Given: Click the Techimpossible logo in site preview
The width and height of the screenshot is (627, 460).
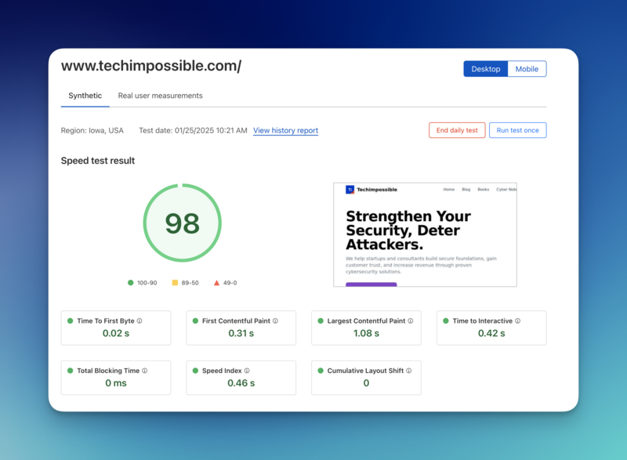Looking at the screenshot, I should [x=350, y=190].
